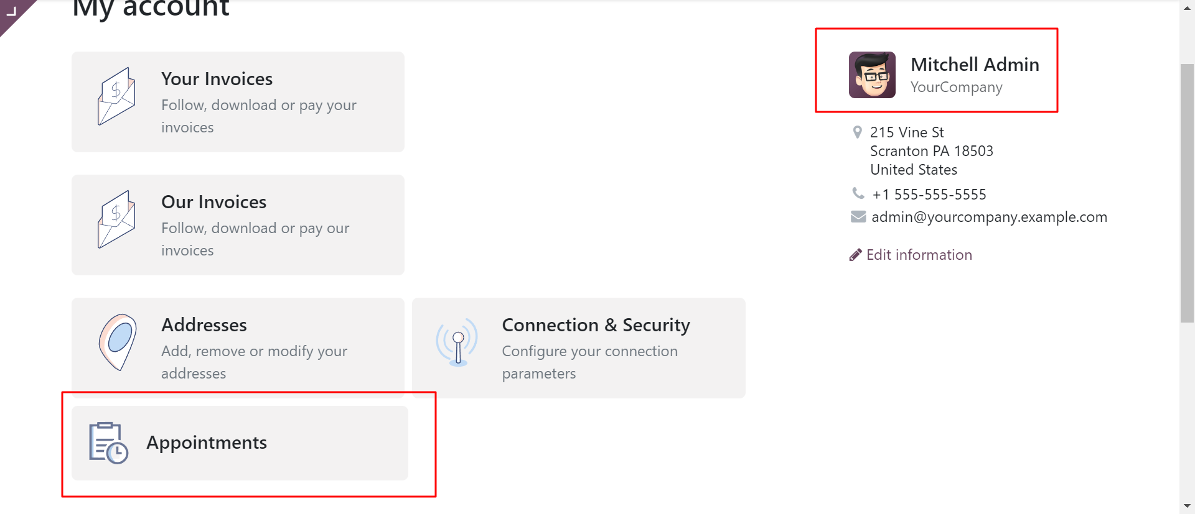This screenshot has height=514, width=1195.
Task: Open the Our Invoices card
Action: coord(238,225)
